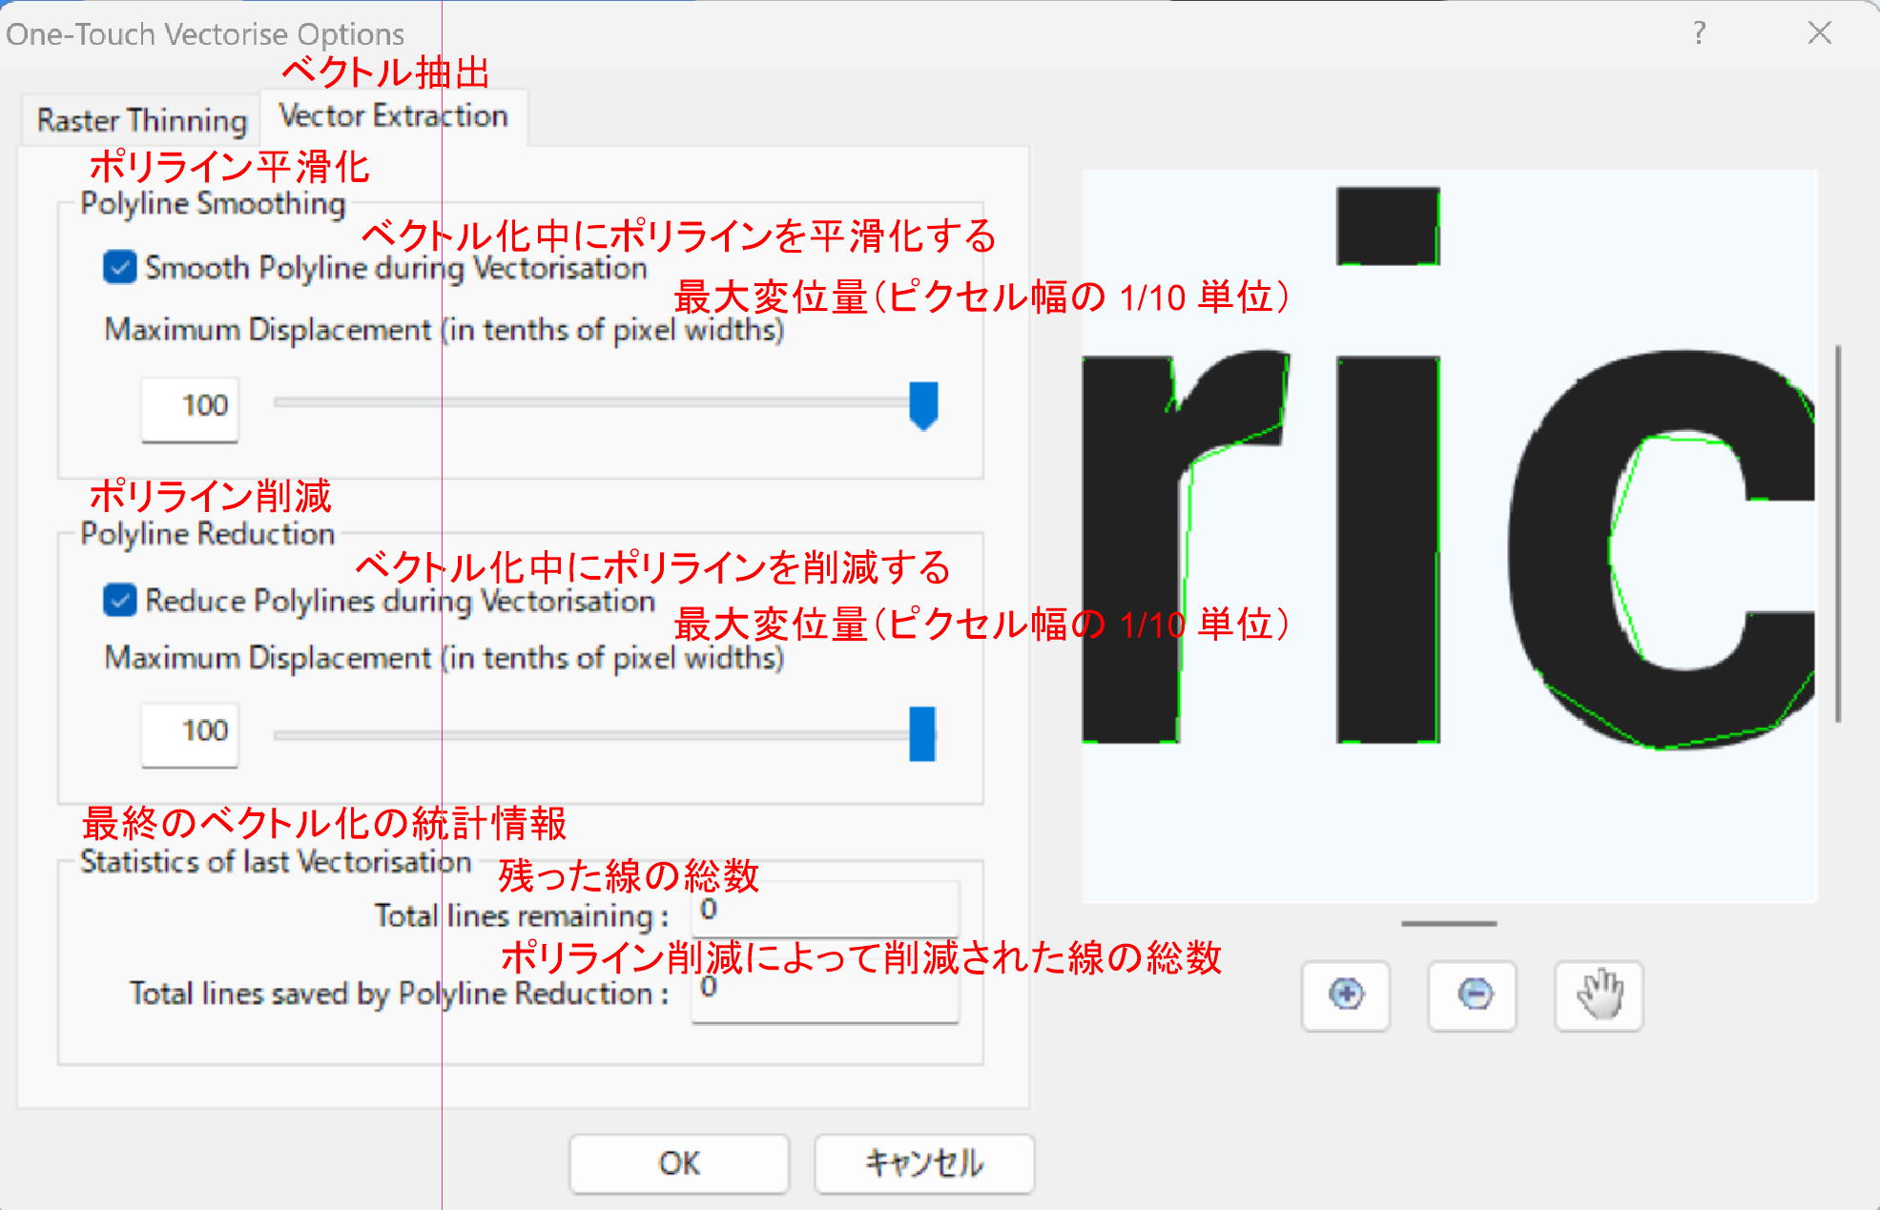Toggle Reduce Polylines during Vectorisation checkbox
The width and height of the screenshot is (1880, 1210).
pos(120,601)
